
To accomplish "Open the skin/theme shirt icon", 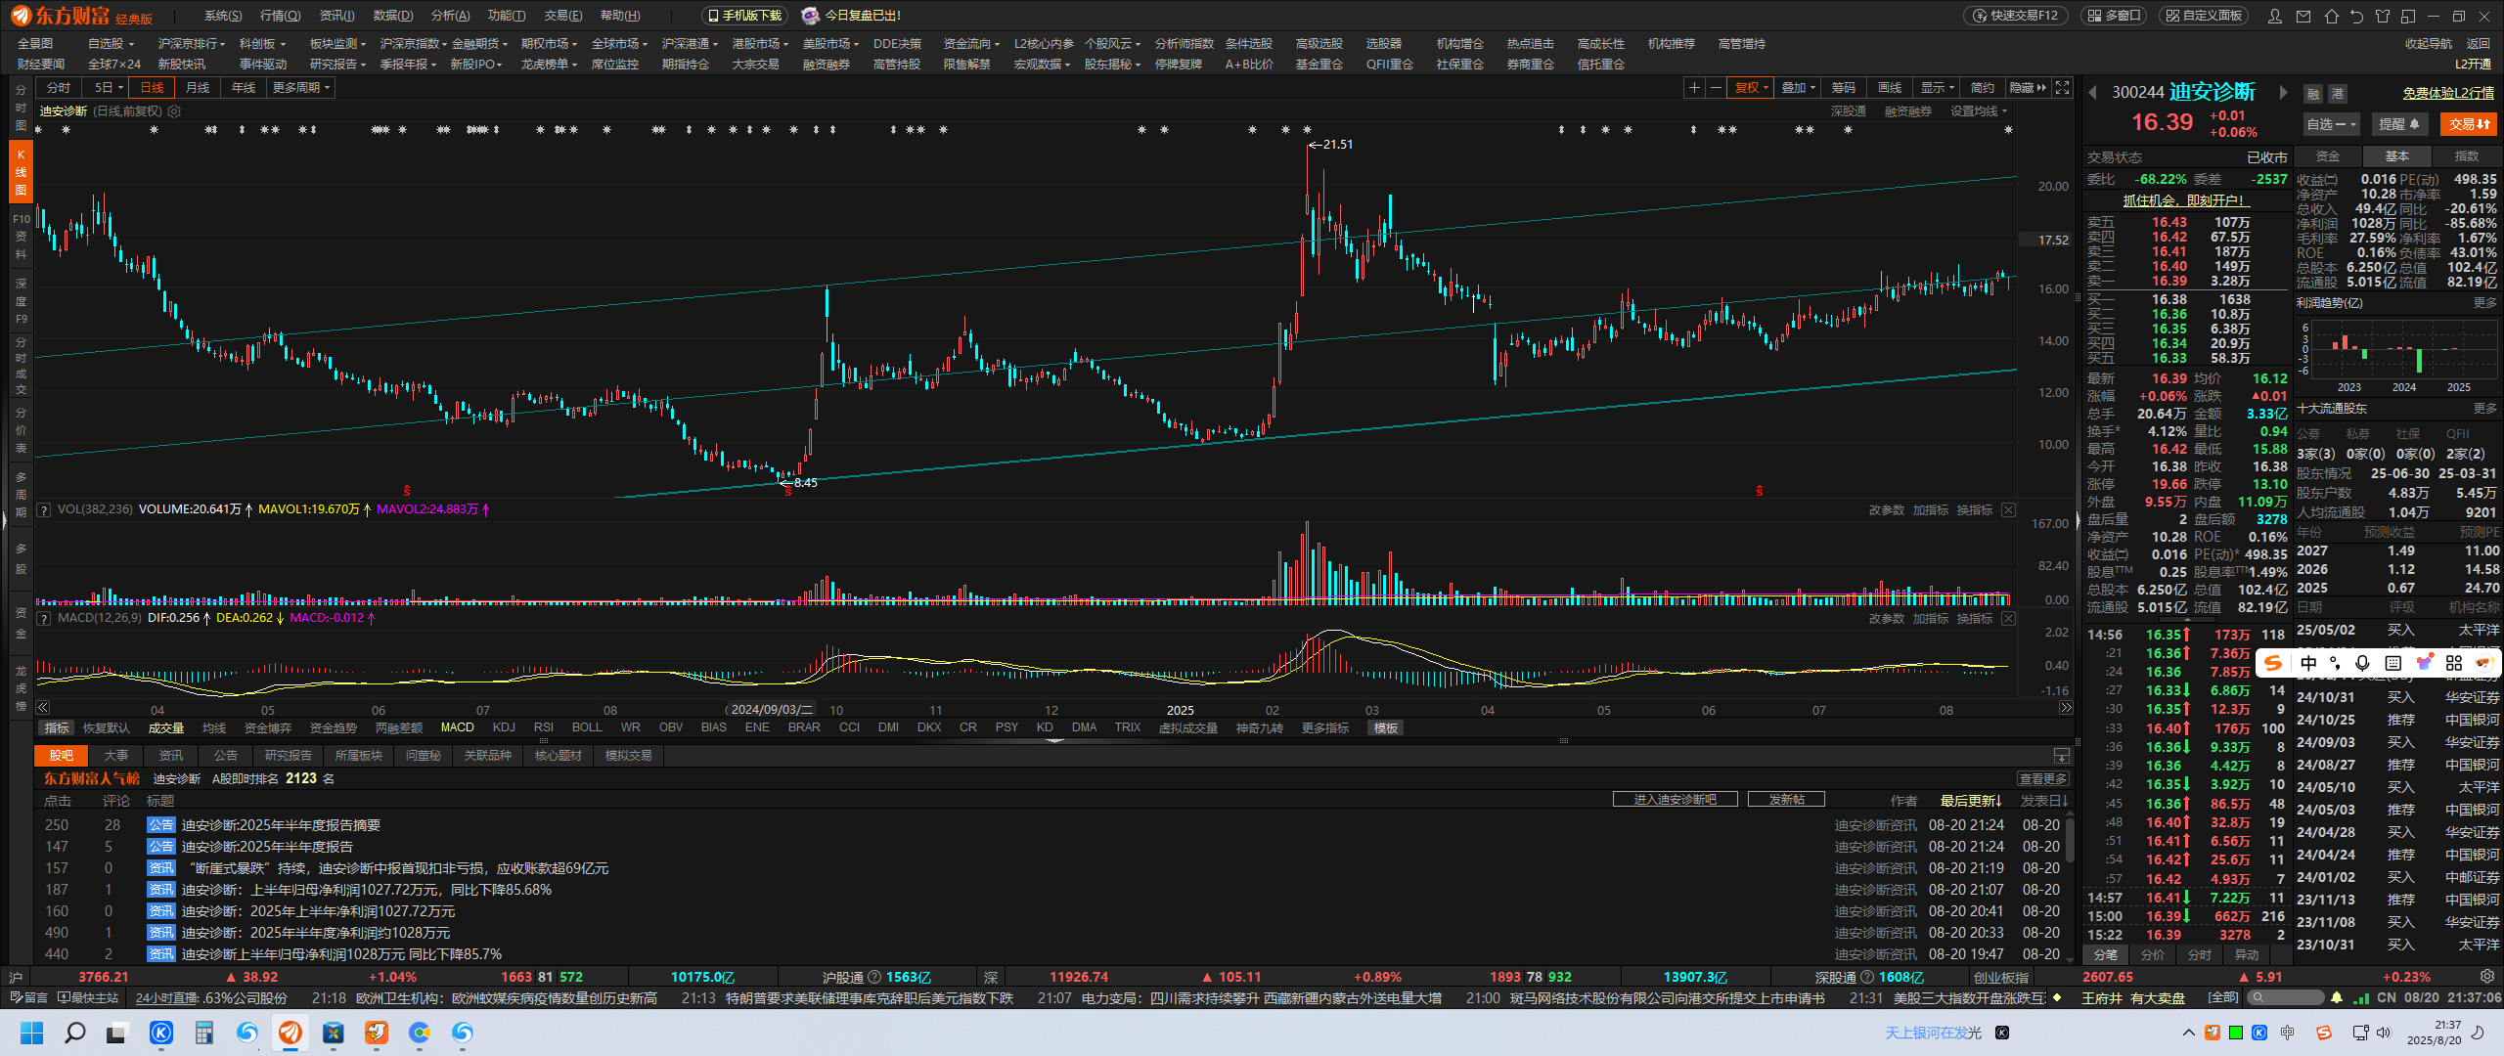I will coord(2382,16).
